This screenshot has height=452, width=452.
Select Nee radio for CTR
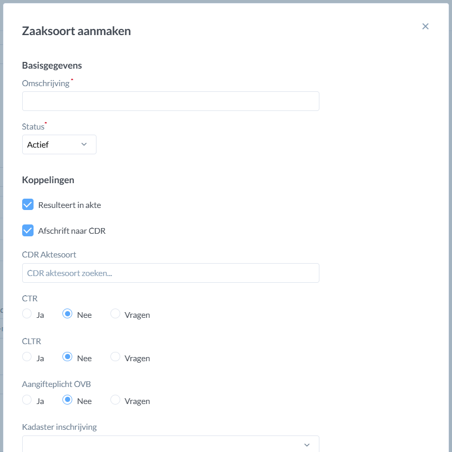[67, 314]
